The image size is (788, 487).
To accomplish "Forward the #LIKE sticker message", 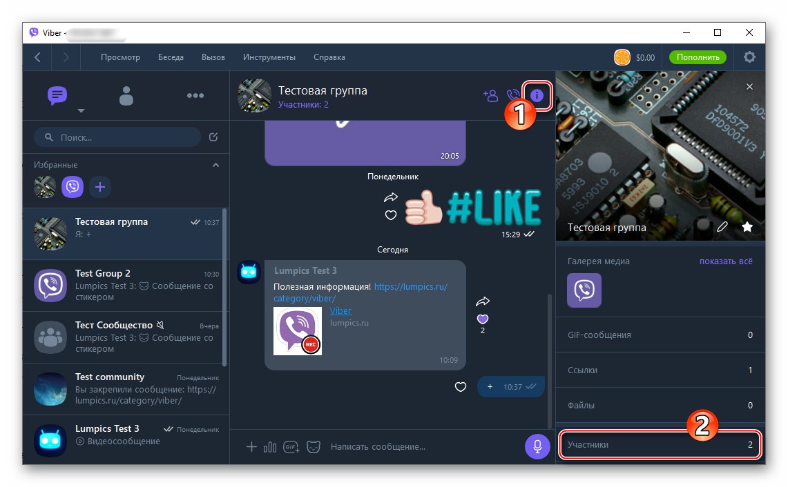I will (x=390, y=197).
